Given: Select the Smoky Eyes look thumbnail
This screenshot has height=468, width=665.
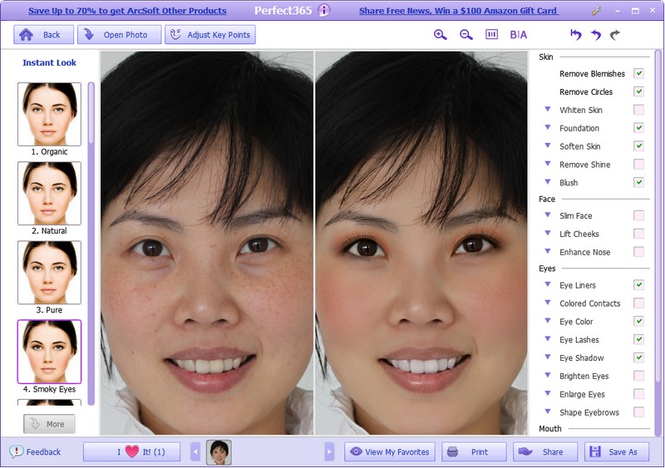Looking at the screenshot, I should 49,352.
